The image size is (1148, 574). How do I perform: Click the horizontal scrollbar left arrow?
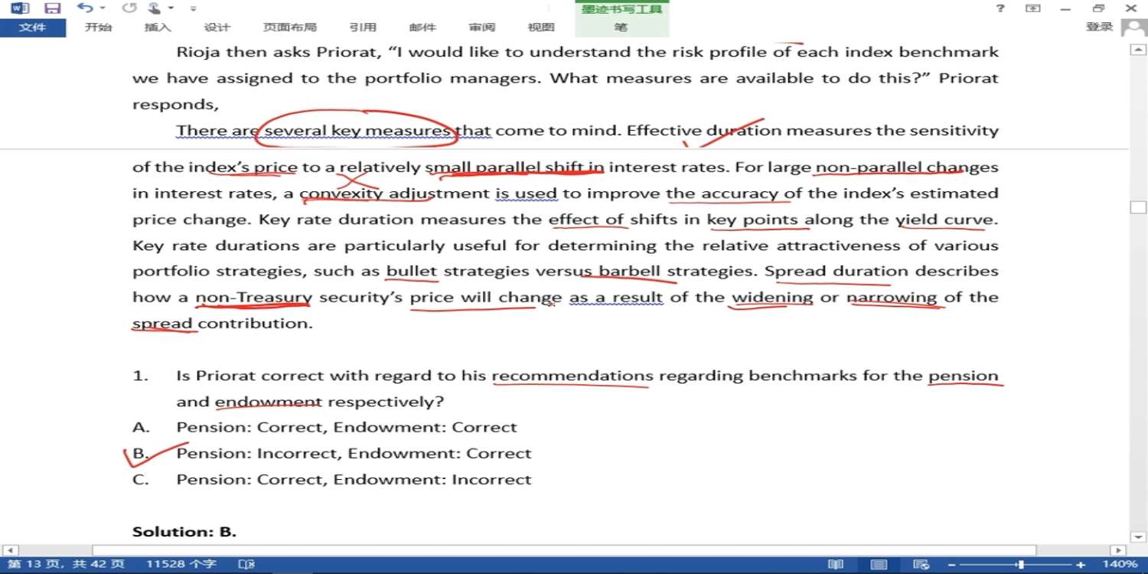tap(10, 550)
